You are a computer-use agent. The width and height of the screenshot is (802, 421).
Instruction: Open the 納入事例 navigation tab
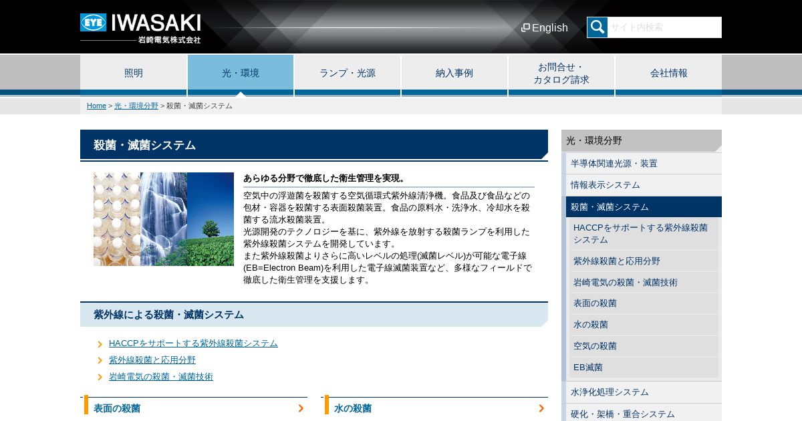point(454,74)
